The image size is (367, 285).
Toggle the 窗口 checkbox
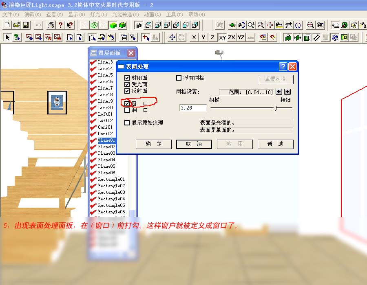[127, 103]
